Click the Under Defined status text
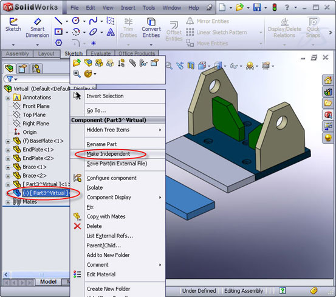This screenshot has height=297, width=336. tap(199, 291)
